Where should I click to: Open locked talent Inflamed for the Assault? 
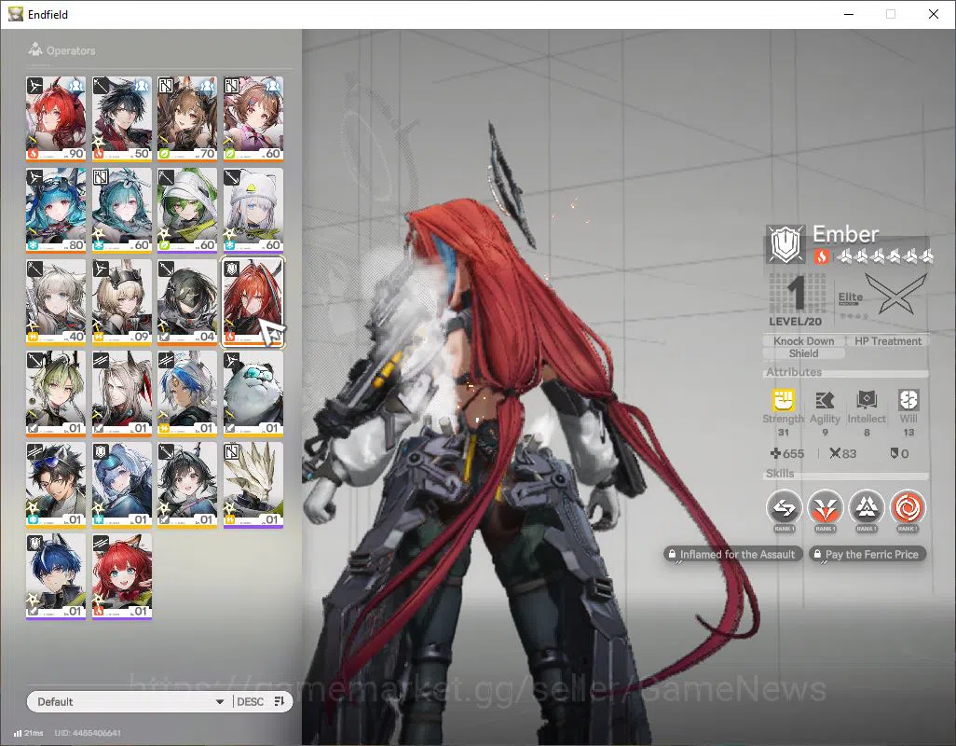click(731, 555)
